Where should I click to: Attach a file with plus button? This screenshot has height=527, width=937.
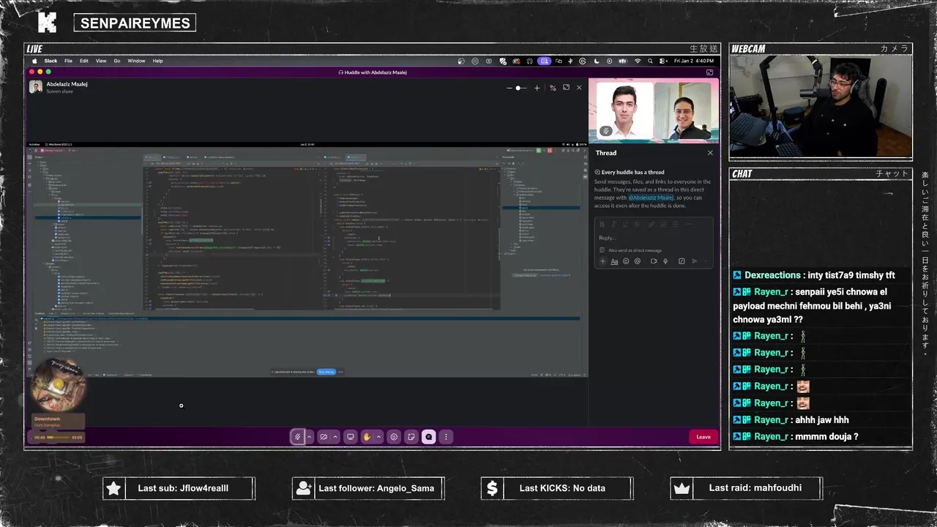click(x=602, y=261)
